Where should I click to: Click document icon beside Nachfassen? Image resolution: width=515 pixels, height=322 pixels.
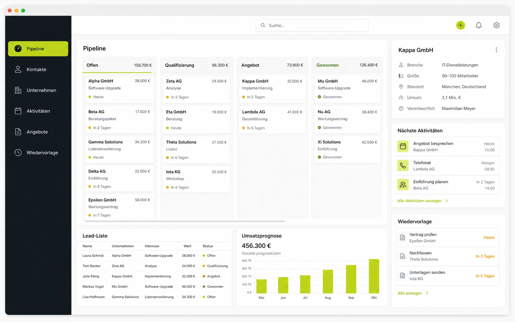click(x=403, y=256)
